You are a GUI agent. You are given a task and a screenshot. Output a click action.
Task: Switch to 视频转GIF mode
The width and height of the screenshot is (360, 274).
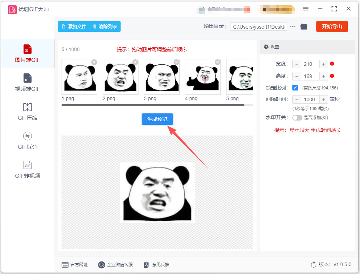27,82
